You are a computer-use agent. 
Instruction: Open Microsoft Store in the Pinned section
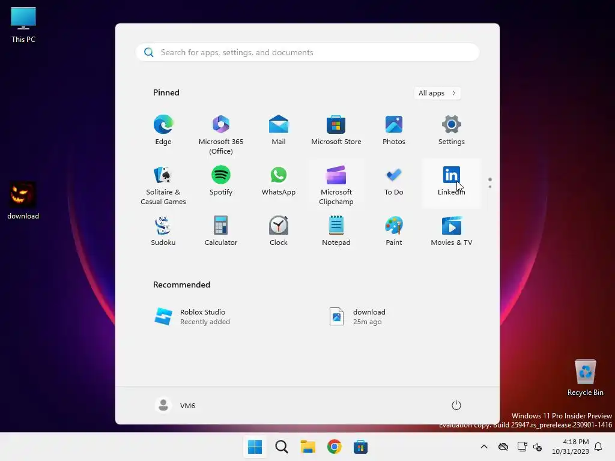pos(336,130)
